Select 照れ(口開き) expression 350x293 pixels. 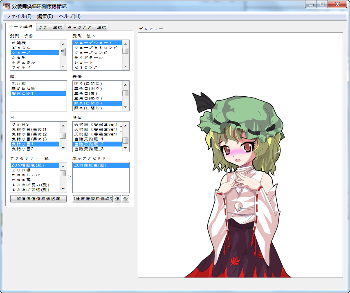click(x=98, y=103)
